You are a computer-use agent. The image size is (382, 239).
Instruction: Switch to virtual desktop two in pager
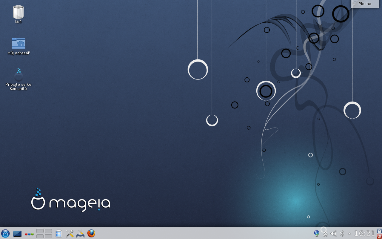pos(48,231)
